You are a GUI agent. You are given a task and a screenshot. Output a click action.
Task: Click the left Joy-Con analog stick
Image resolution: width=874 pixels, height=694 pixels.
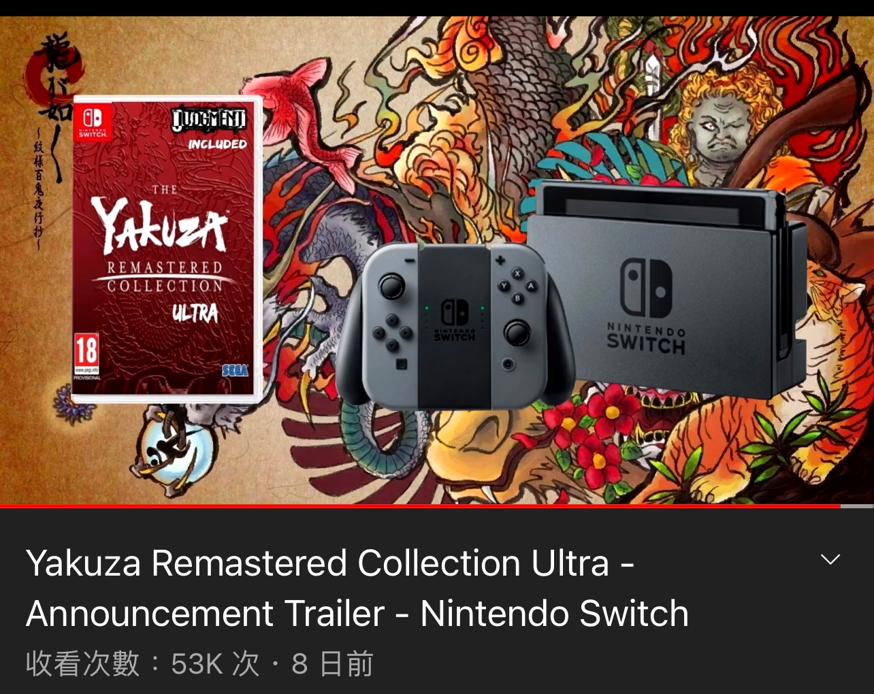[x=391, y=287]
